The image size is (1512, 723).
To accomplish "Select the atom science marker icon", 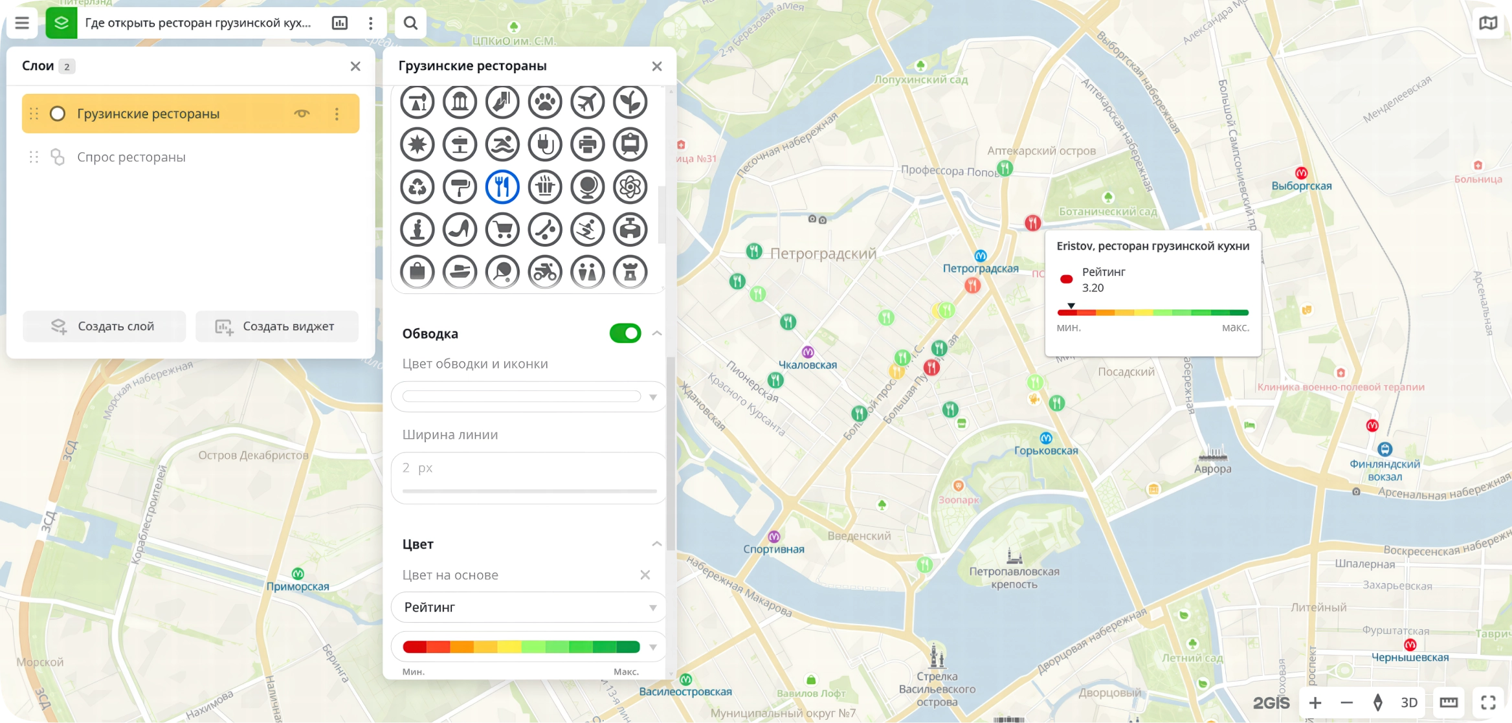I will [x=630, y=187].
